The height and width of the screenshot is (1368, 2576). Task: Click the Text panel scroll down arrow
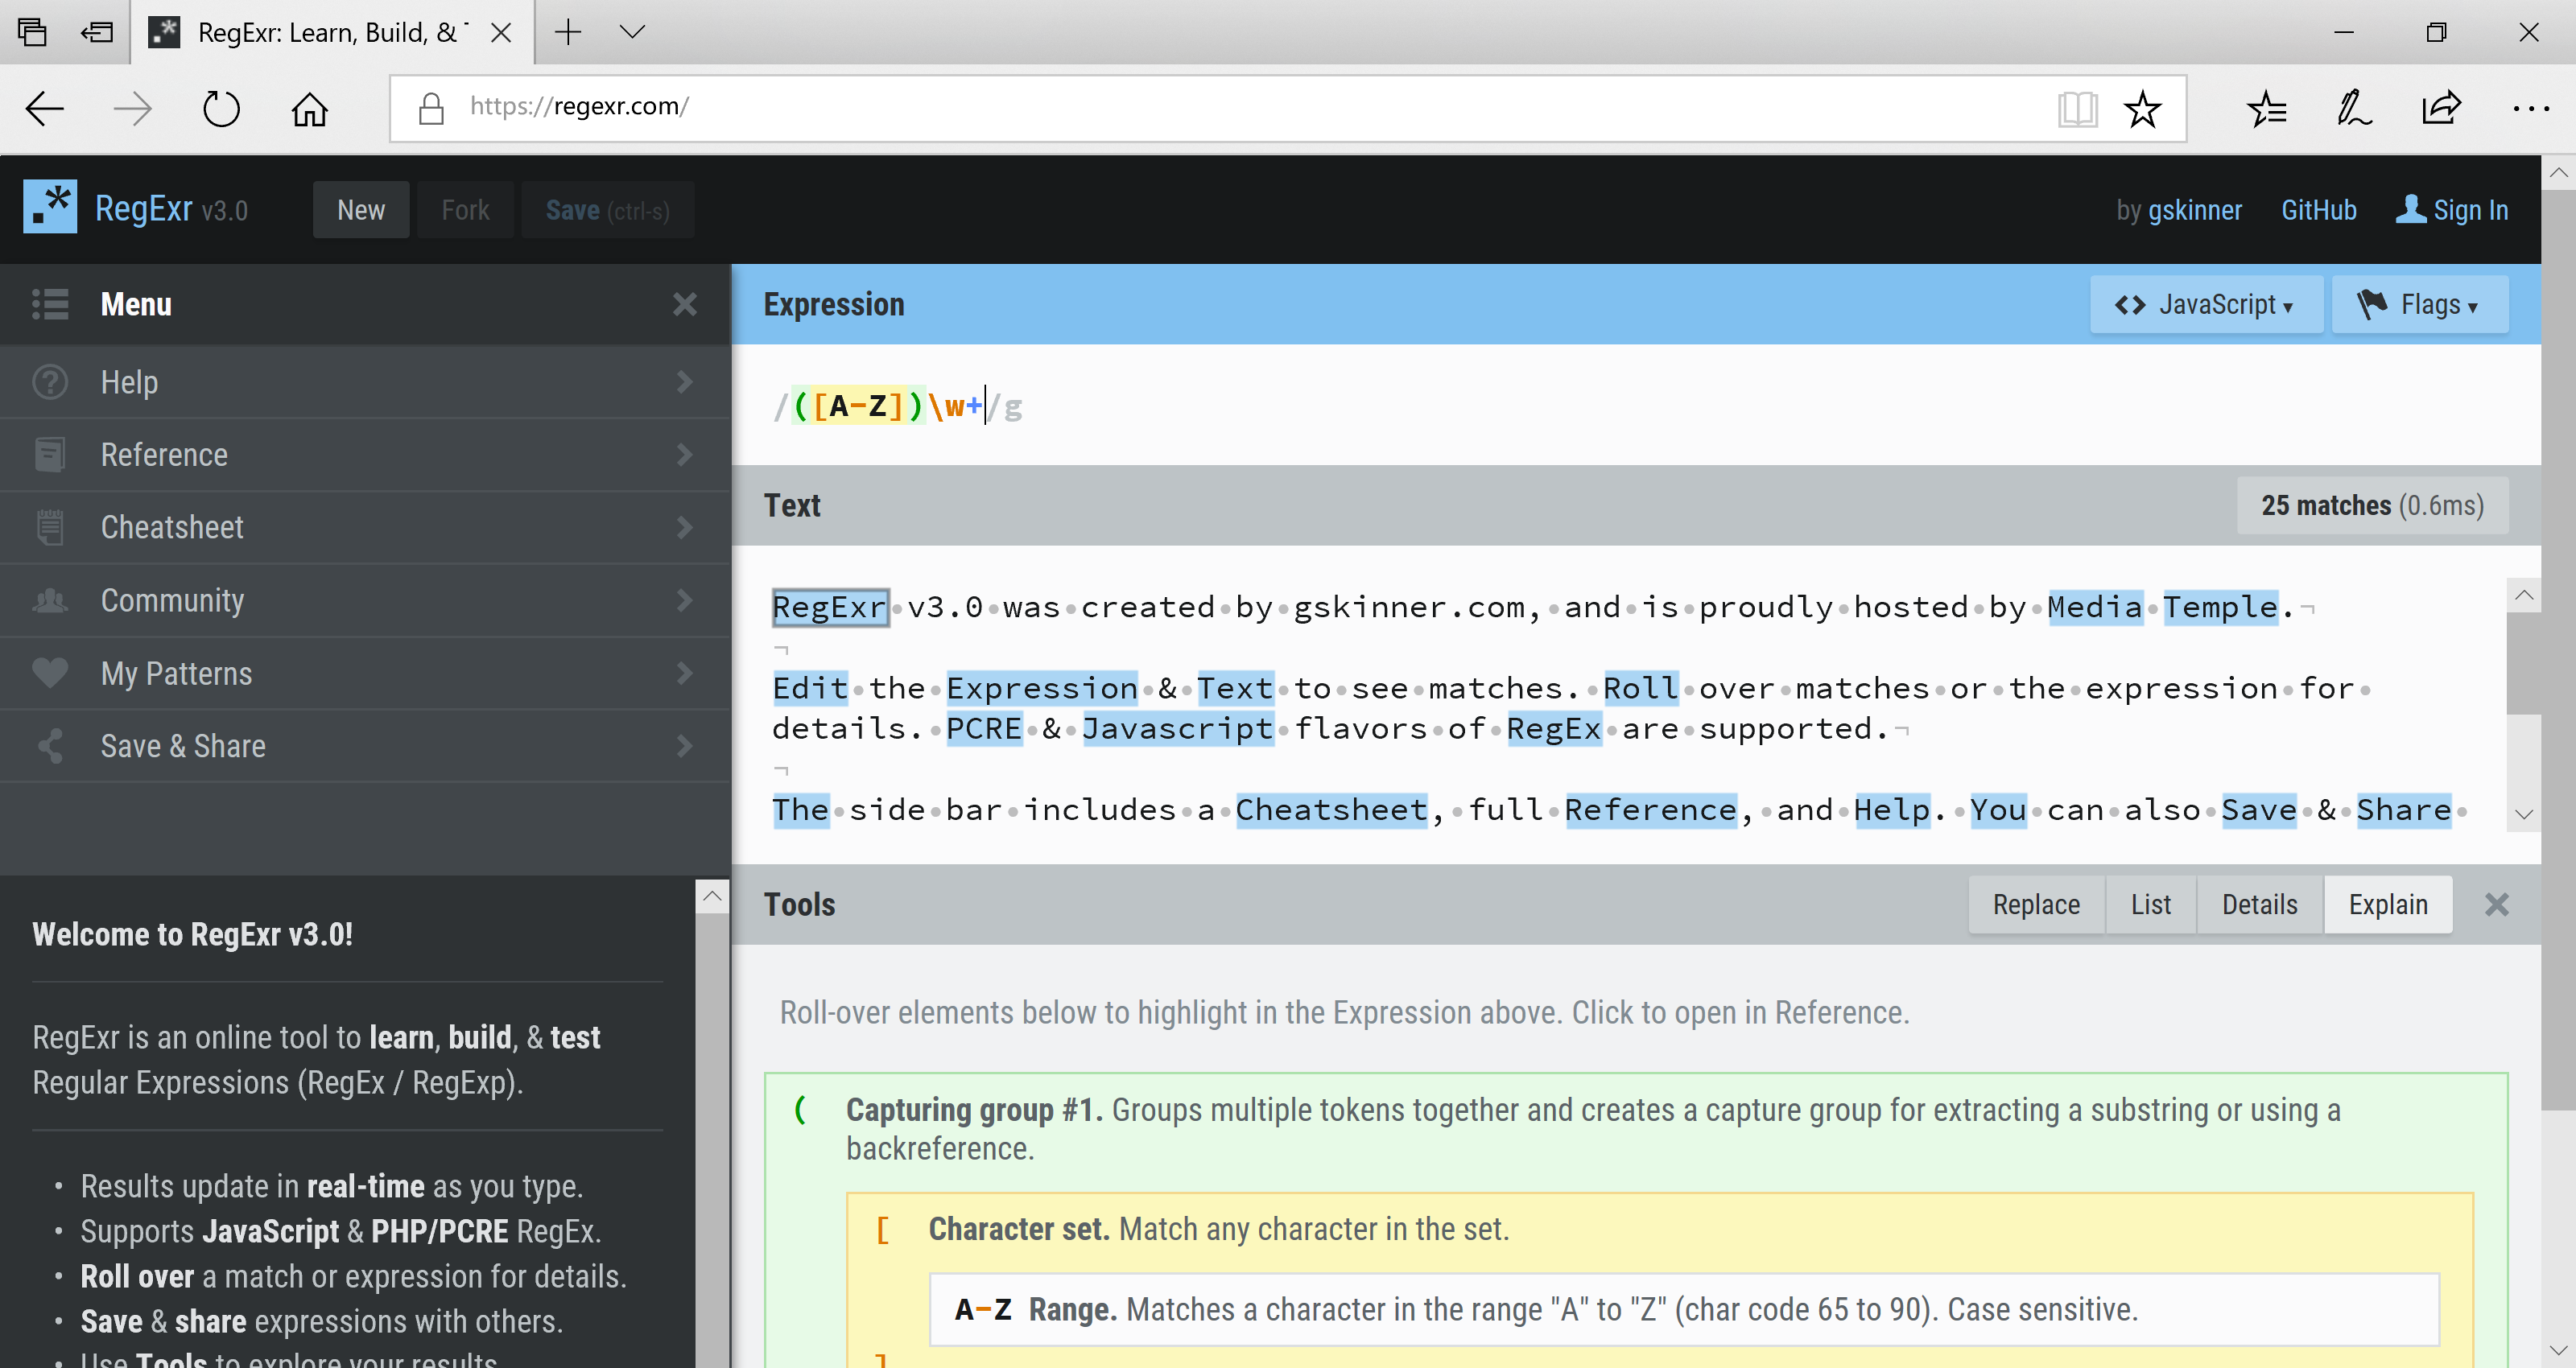[x=2523, y=814]
